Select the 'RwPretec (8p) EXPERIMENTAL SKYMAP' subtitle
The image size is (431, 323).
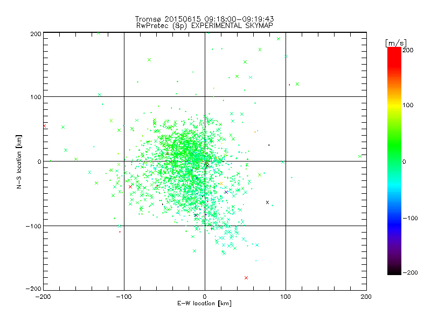[x=205, y=26]
